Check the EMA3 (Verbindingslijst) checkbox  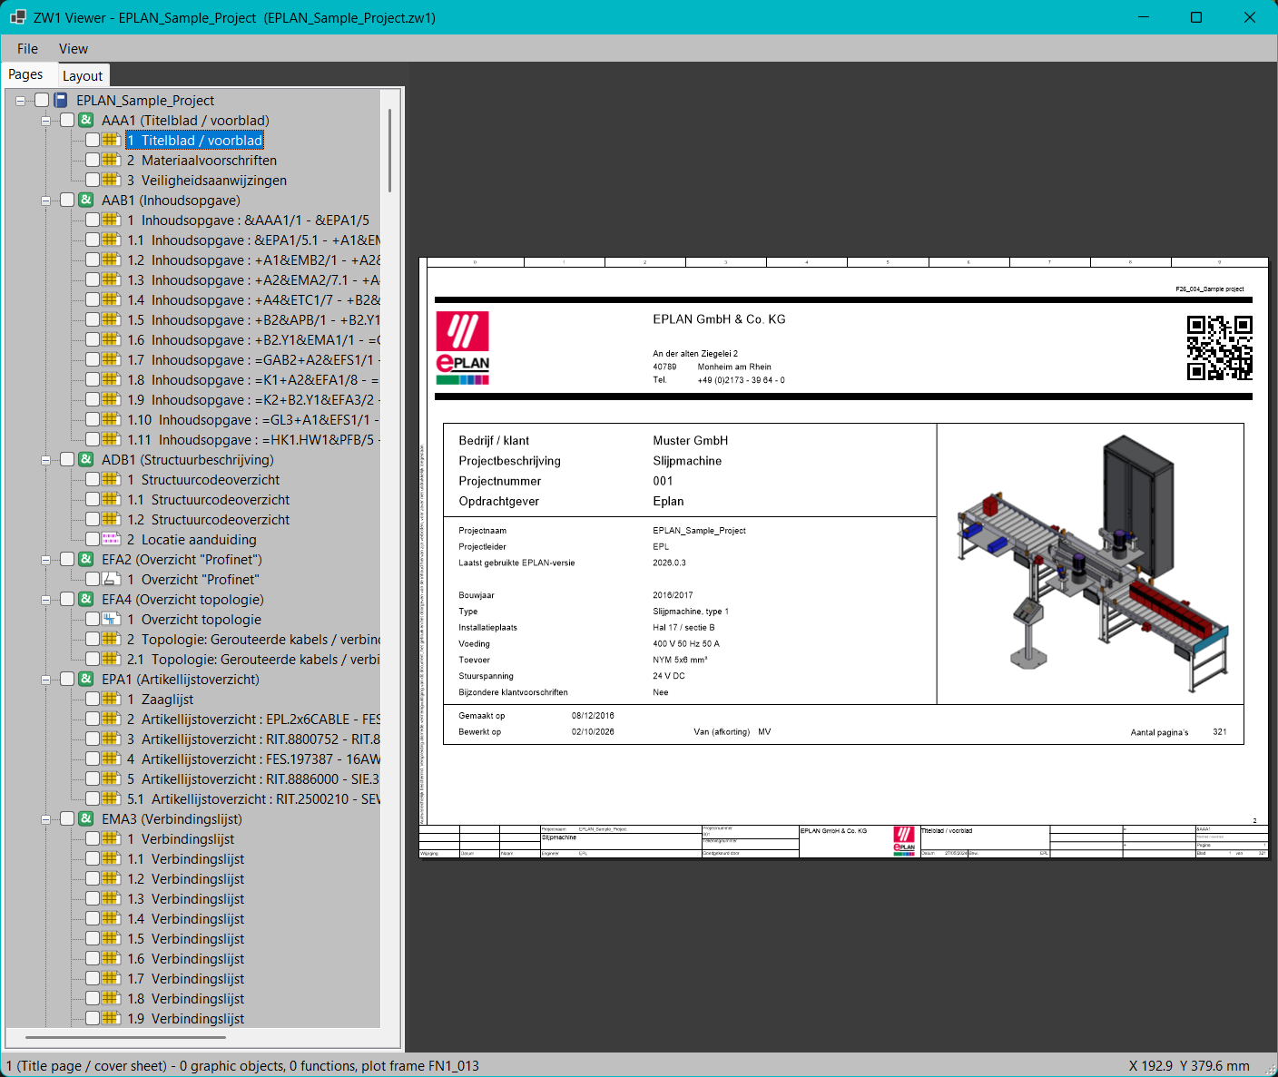click(x=67, y=819)
